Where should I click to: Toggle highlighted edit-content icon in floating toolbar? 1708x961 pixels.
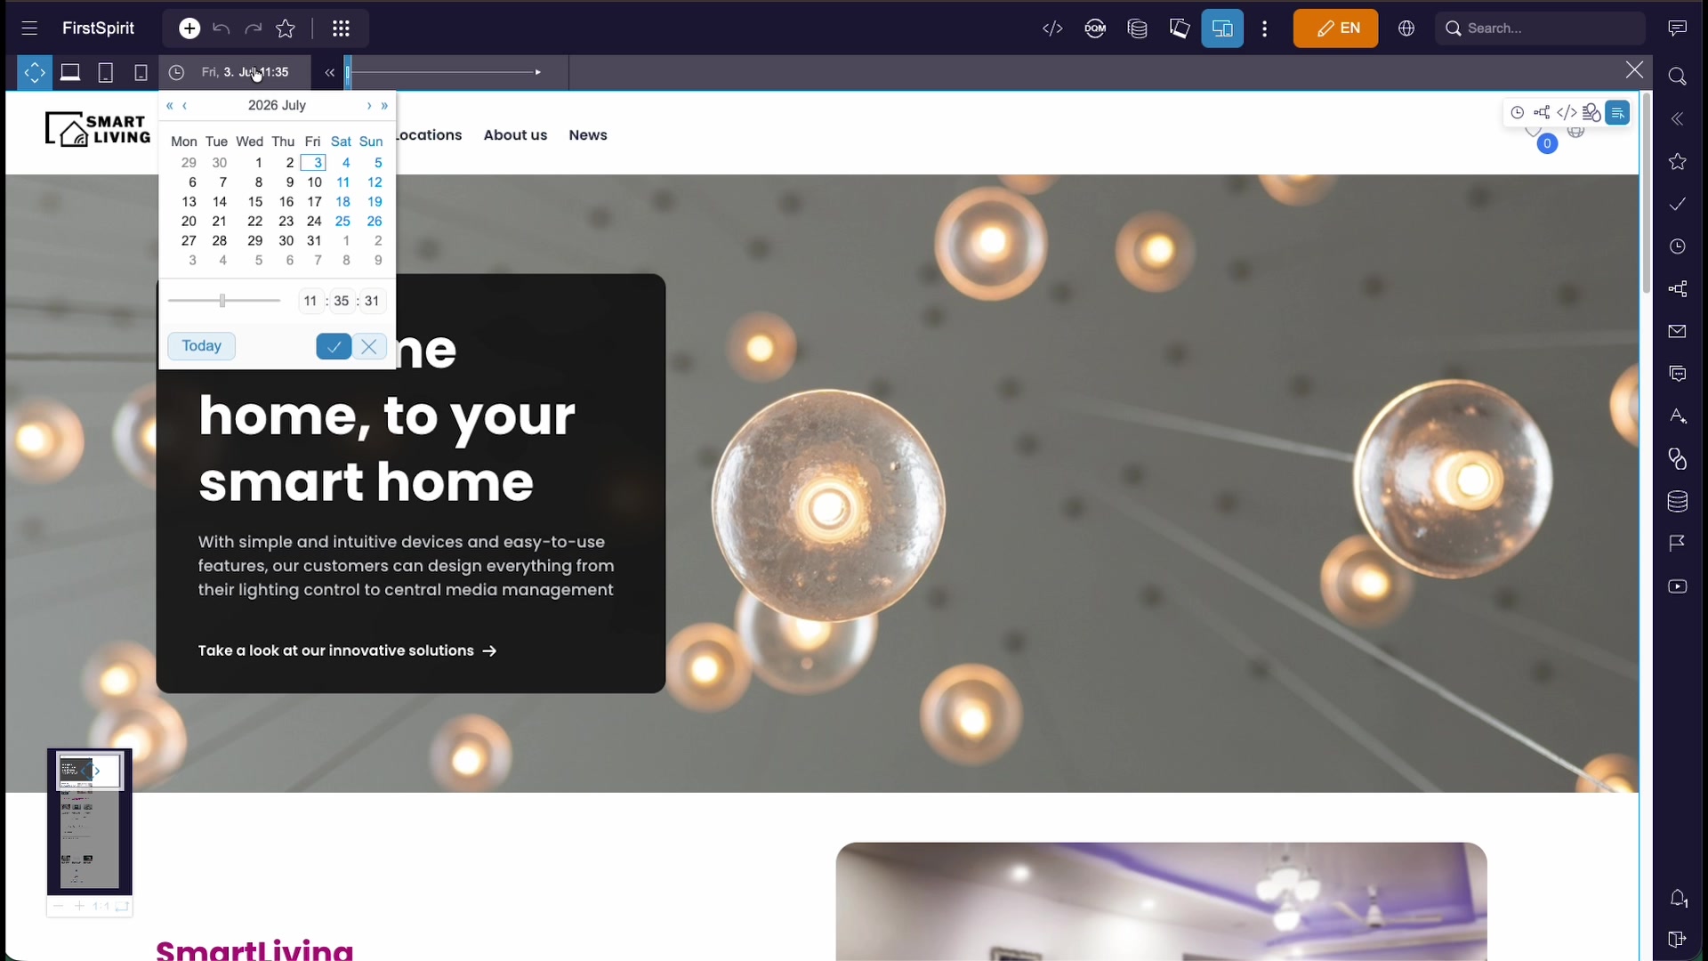[x=1617, y=112]
